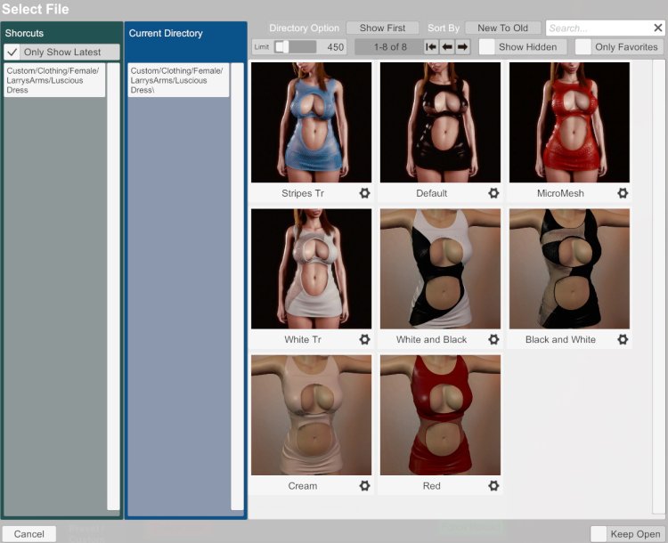Open the gear options for White Tr
The height and width of the screenshot is (543, 668).
click(x=364, y=340)
